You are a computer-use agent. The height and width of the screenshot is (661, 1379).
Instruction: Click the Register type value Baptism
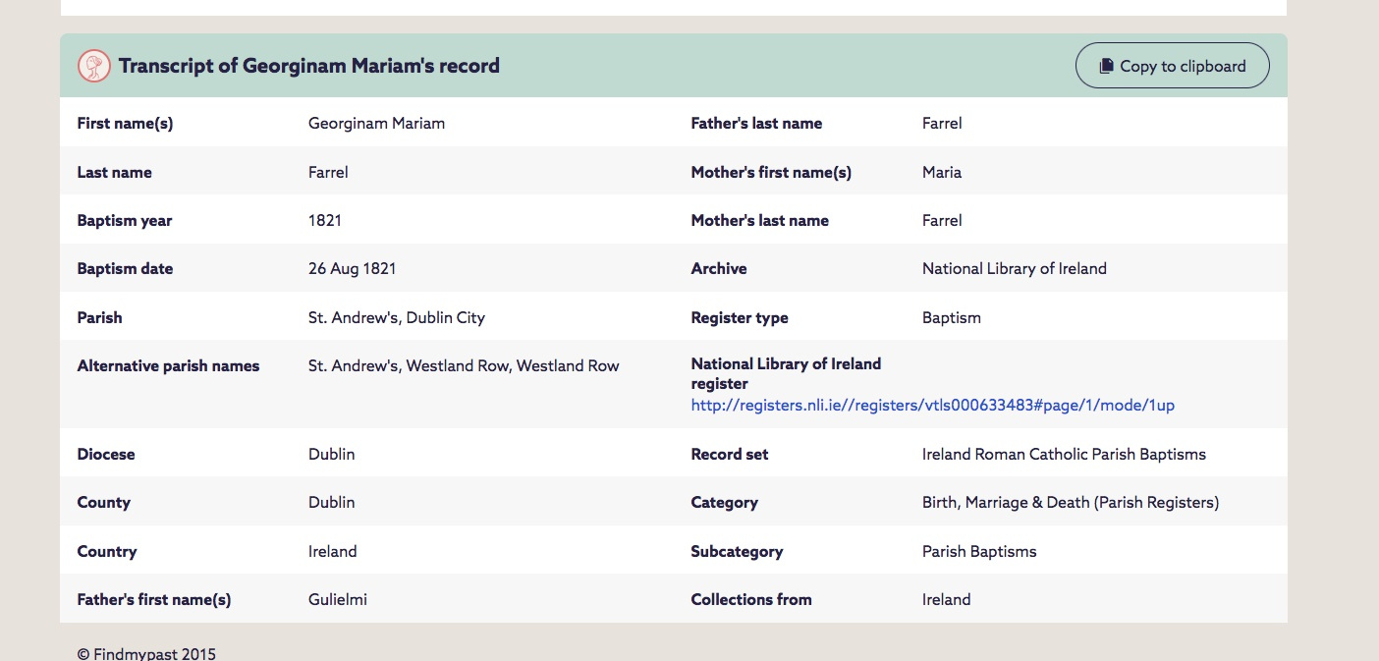click(x=952, y=317)
